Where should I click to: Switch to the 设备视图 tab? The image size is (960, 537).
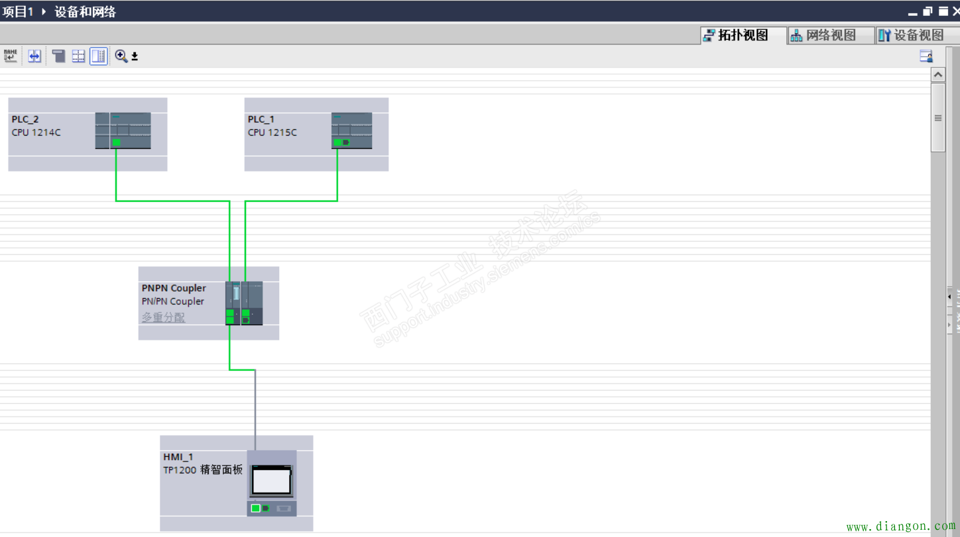click(912, 35)
